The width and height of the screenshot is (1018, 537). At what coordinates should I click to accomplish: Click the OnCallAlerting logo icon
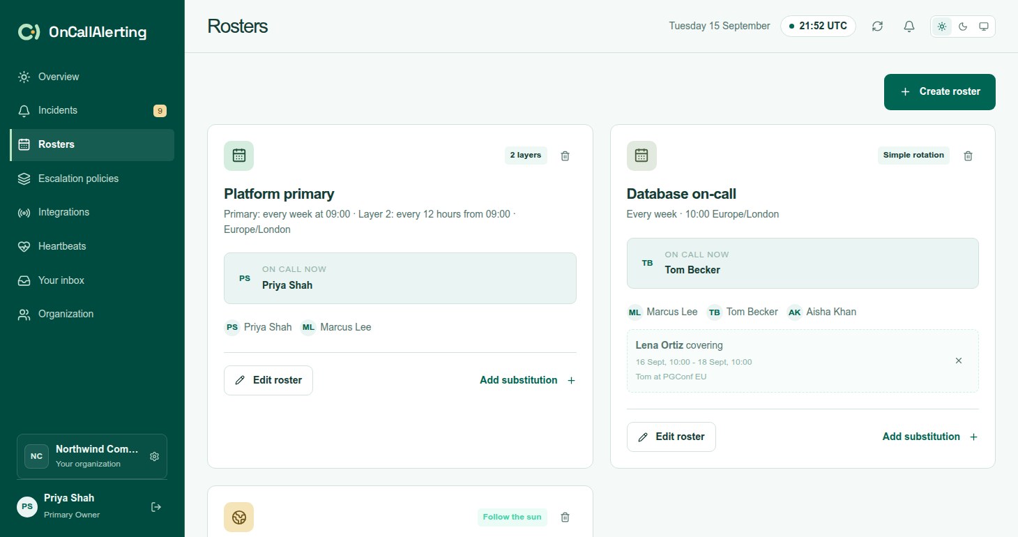tap(29, 32)
